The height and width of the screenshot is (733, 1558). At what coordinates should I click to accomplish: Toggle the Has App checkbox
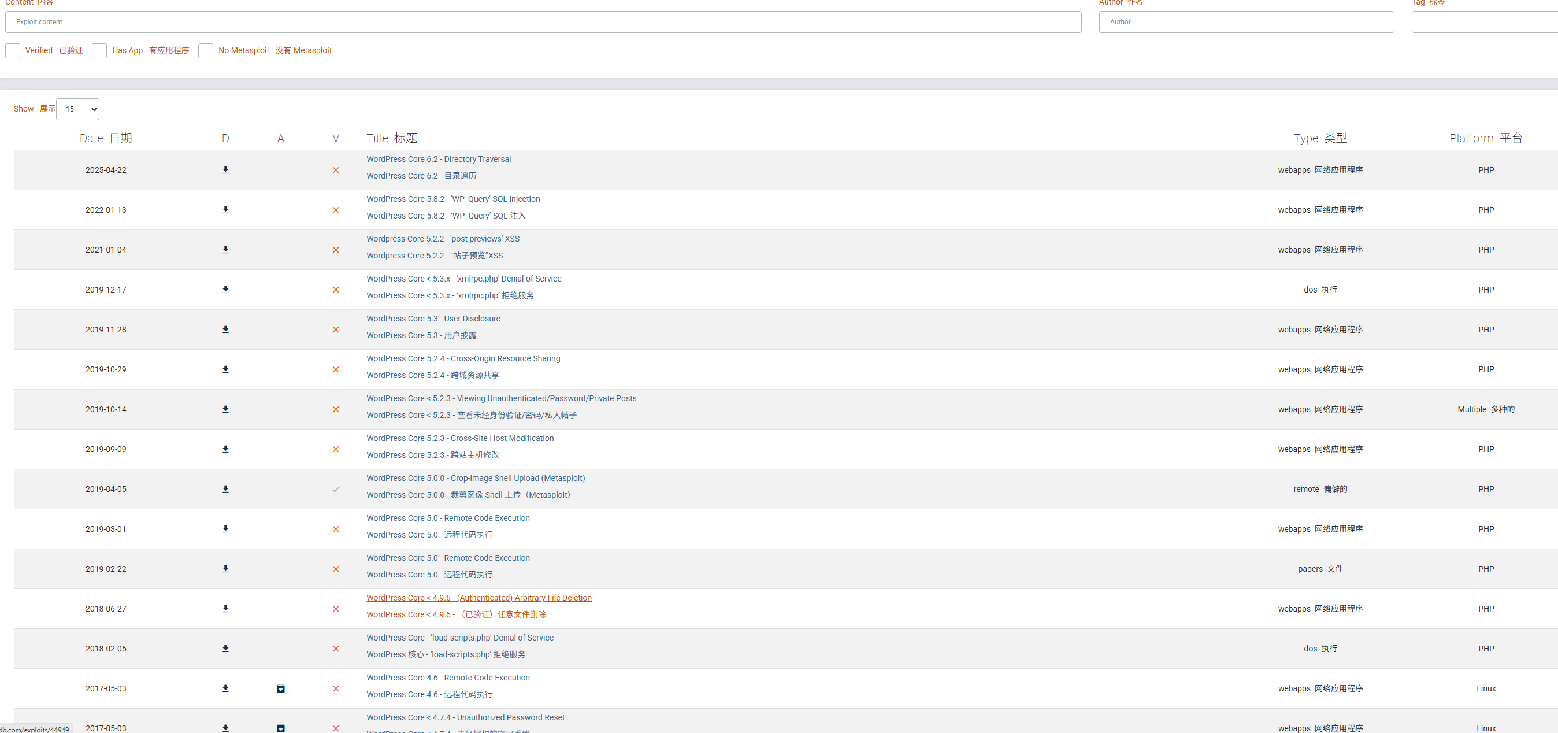(x=99, y=51)
